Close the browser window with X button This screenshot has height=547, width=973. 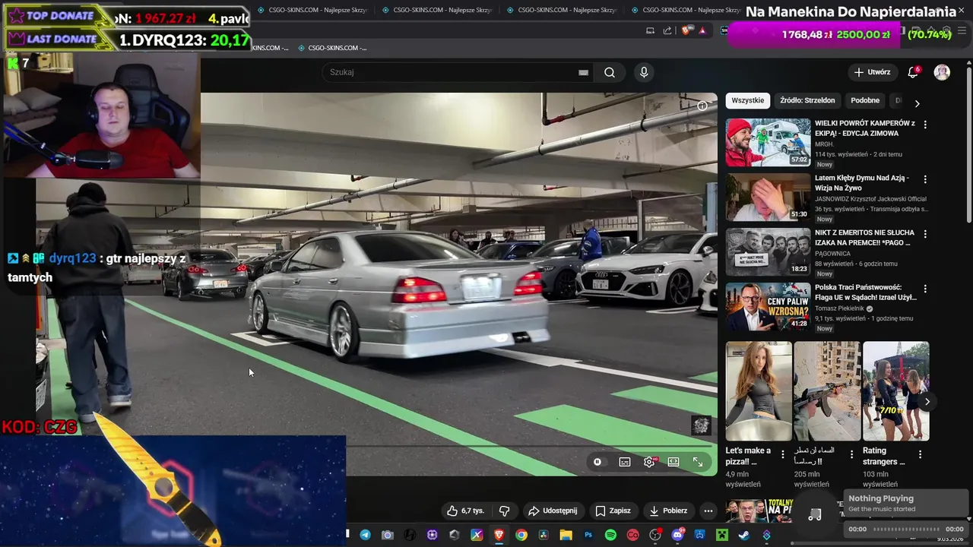(x=961, y=9)
